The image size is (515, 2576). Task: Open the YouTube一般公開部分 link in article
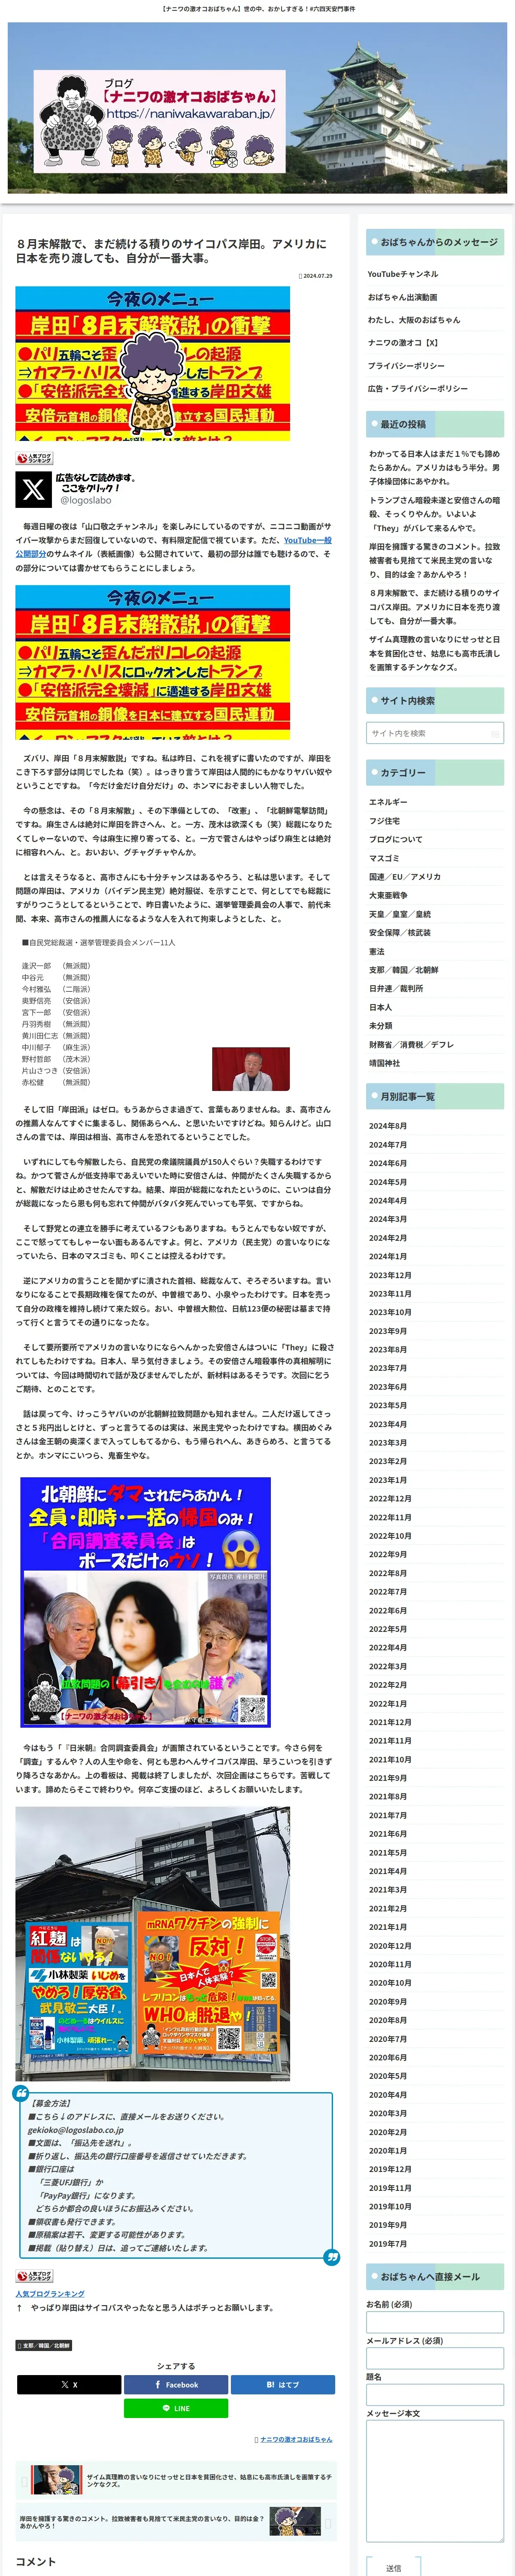[308, 540]
